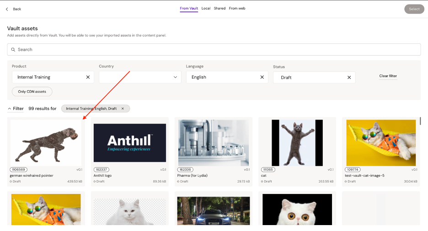This screenshot has height=231, width=428.
Task: Click the search magnifier icon
Action: coord(13,50)
